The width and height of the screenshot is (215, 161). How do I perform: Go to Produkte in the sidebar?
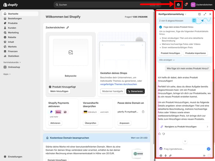[13, 23]
